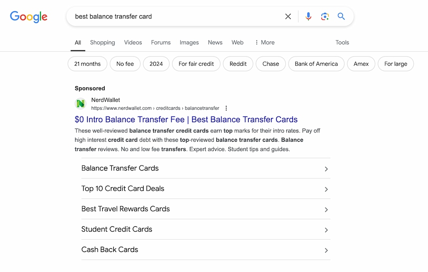Viewport: 428px width, 272px height.
Task: Apply the 'Chase' filter chip
Action: (x=271, y=64)
